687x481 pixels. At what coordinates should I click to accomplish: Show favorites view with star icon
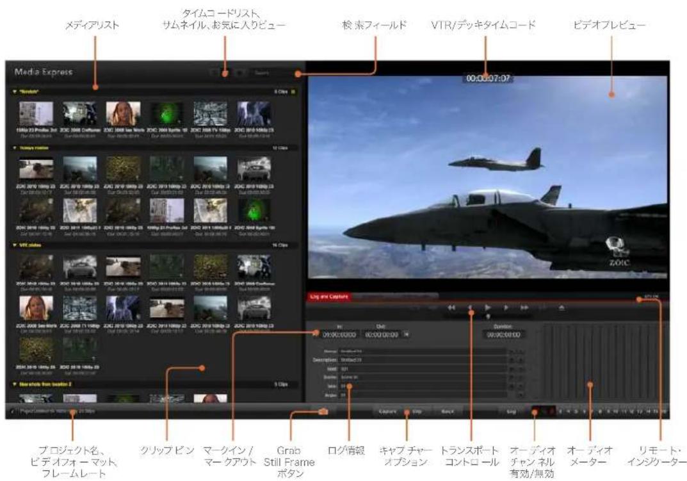(x=239, y=73)
